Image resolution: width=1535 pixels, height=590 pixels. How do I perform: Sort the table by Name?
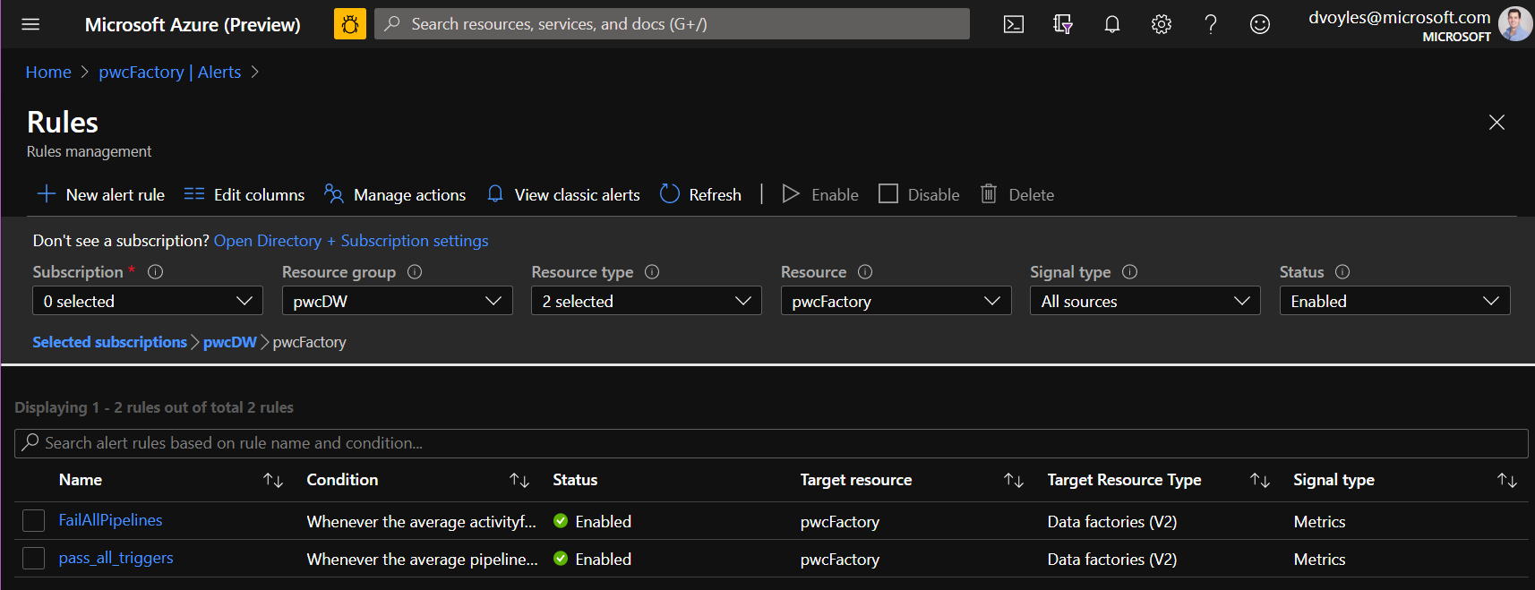(273, 481)
